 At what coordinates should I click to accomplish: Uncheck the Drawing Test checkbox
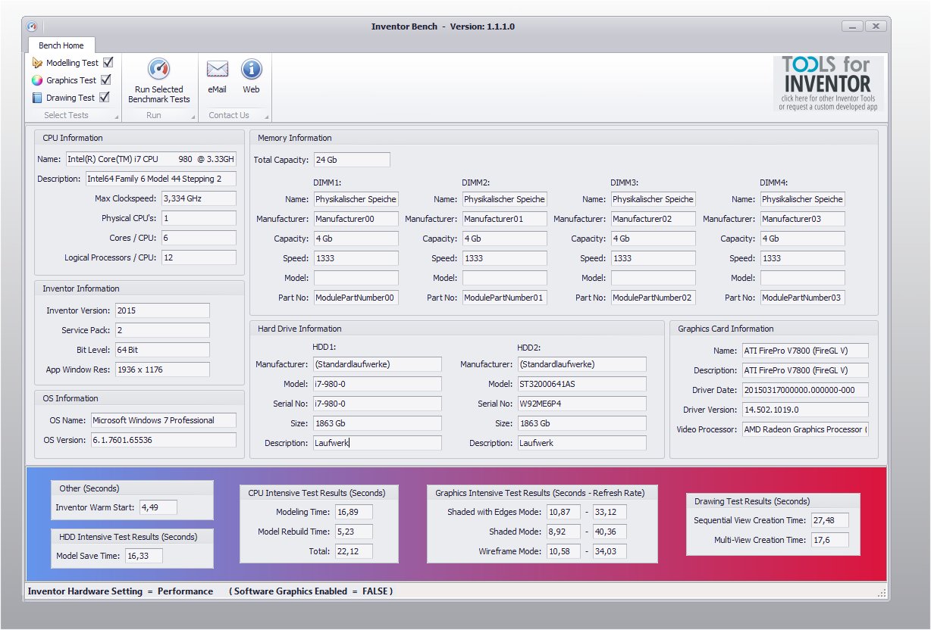point(105,98)
